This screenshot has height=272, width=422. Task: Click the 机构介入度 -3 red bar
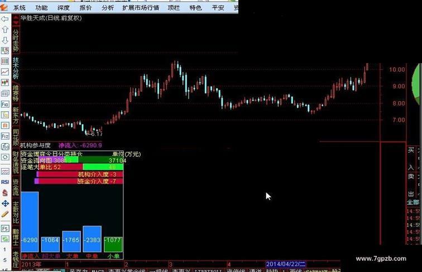80,174
